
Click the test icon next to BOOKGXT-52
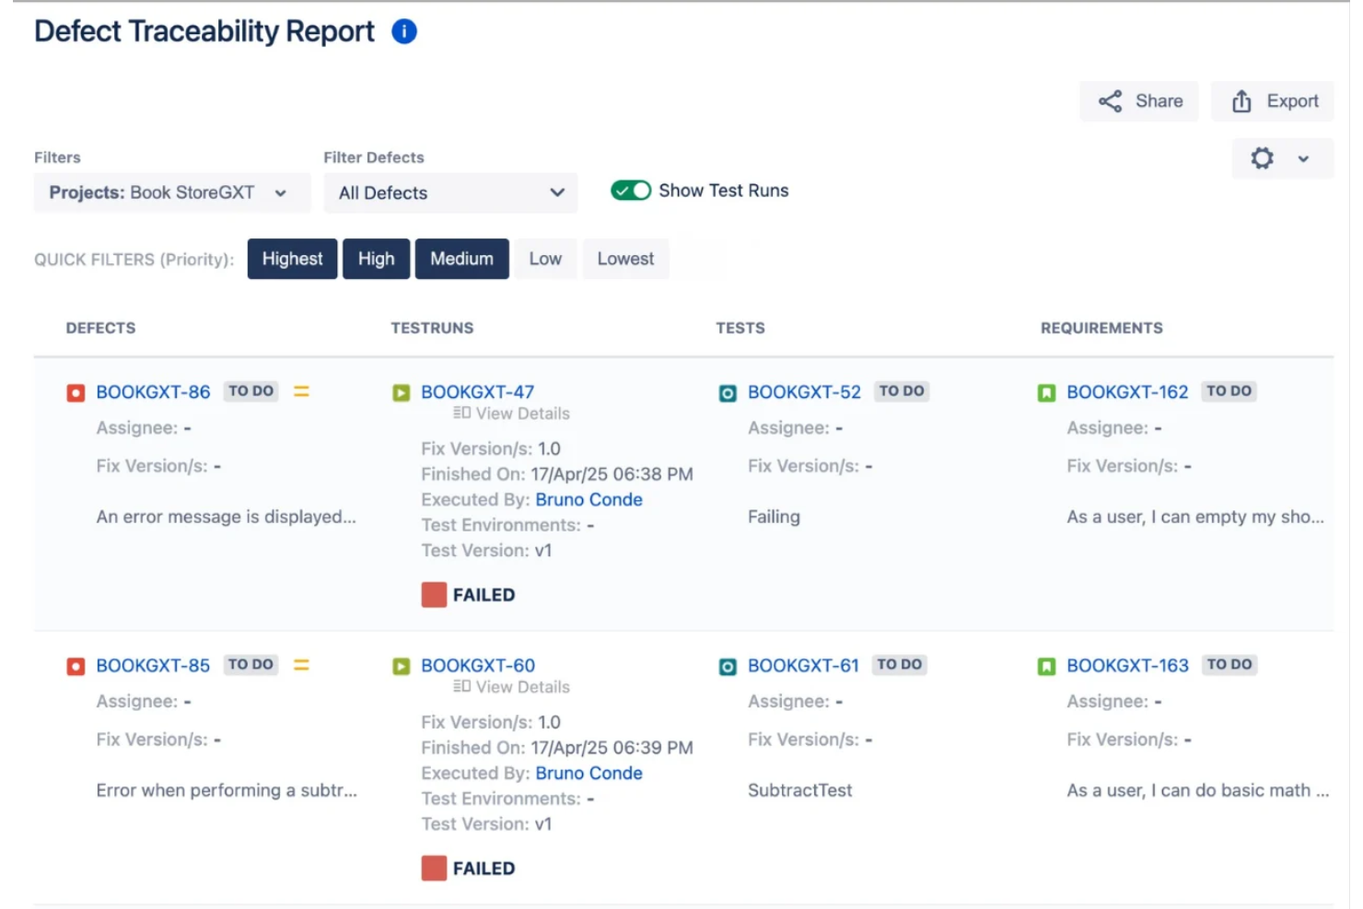click(x=727, y=391)
